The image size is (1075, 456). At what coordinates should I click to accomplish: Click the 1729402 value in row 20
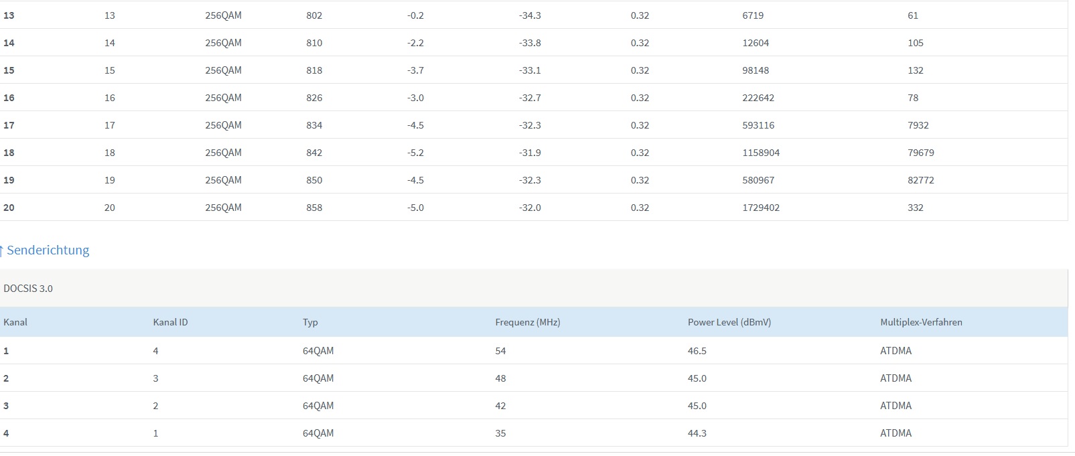tap(761, 208)
